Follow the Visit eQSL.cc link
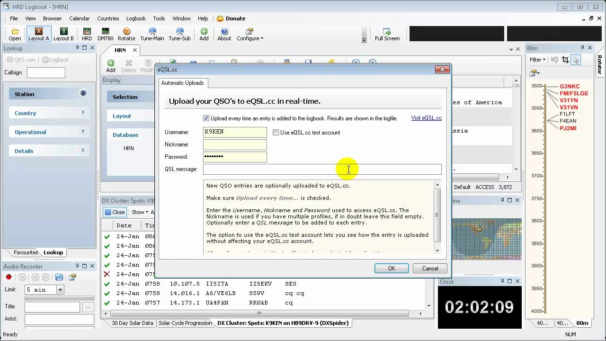The height and width of the screenshot is (341, 606). point(426,118)
